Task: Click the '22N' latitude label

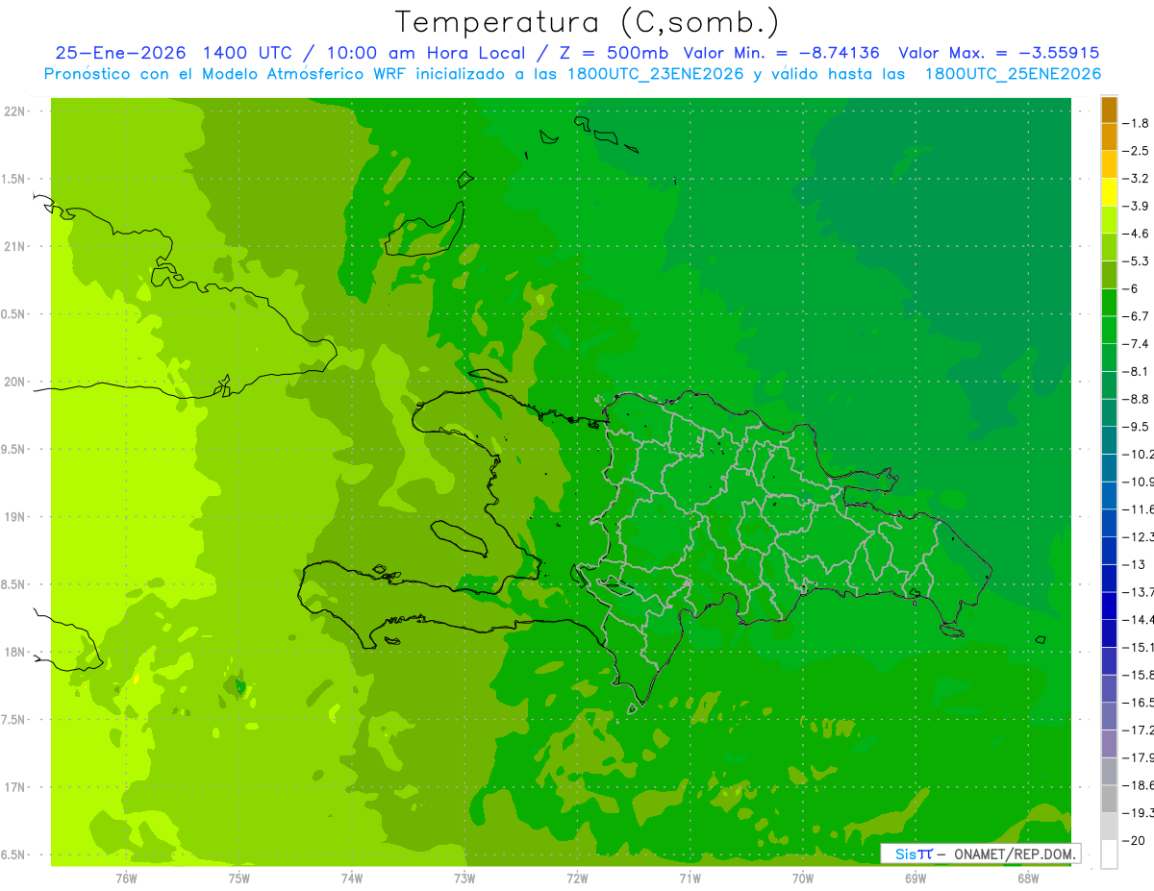Action: coord(15,111)
